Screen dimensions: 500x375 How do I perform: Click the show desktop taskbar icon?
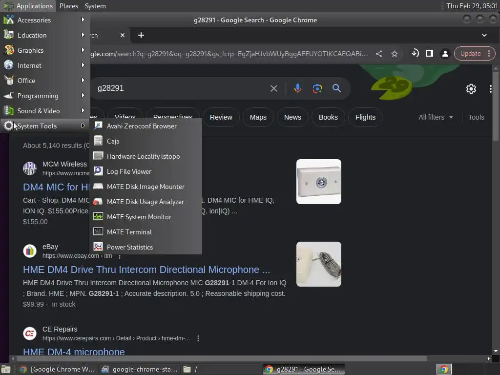pos(6,369)
